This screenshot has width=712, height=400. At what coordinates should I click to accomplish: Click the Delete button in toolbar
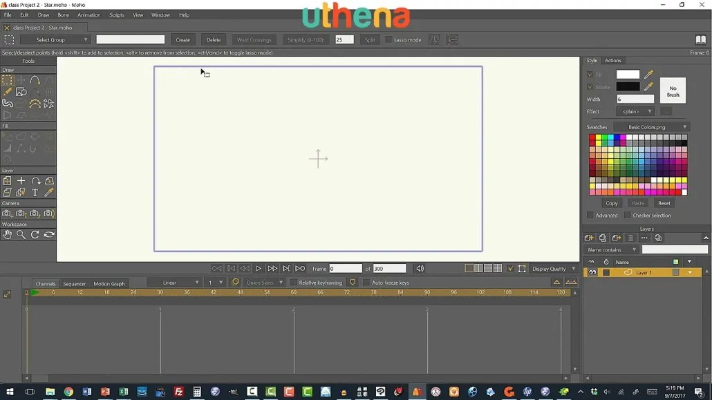(x=214, y=39)
